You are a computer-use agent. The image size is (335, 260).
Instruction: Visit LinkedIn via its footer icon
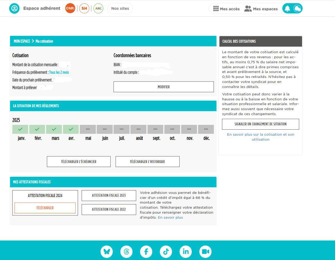tap(186, 251)
